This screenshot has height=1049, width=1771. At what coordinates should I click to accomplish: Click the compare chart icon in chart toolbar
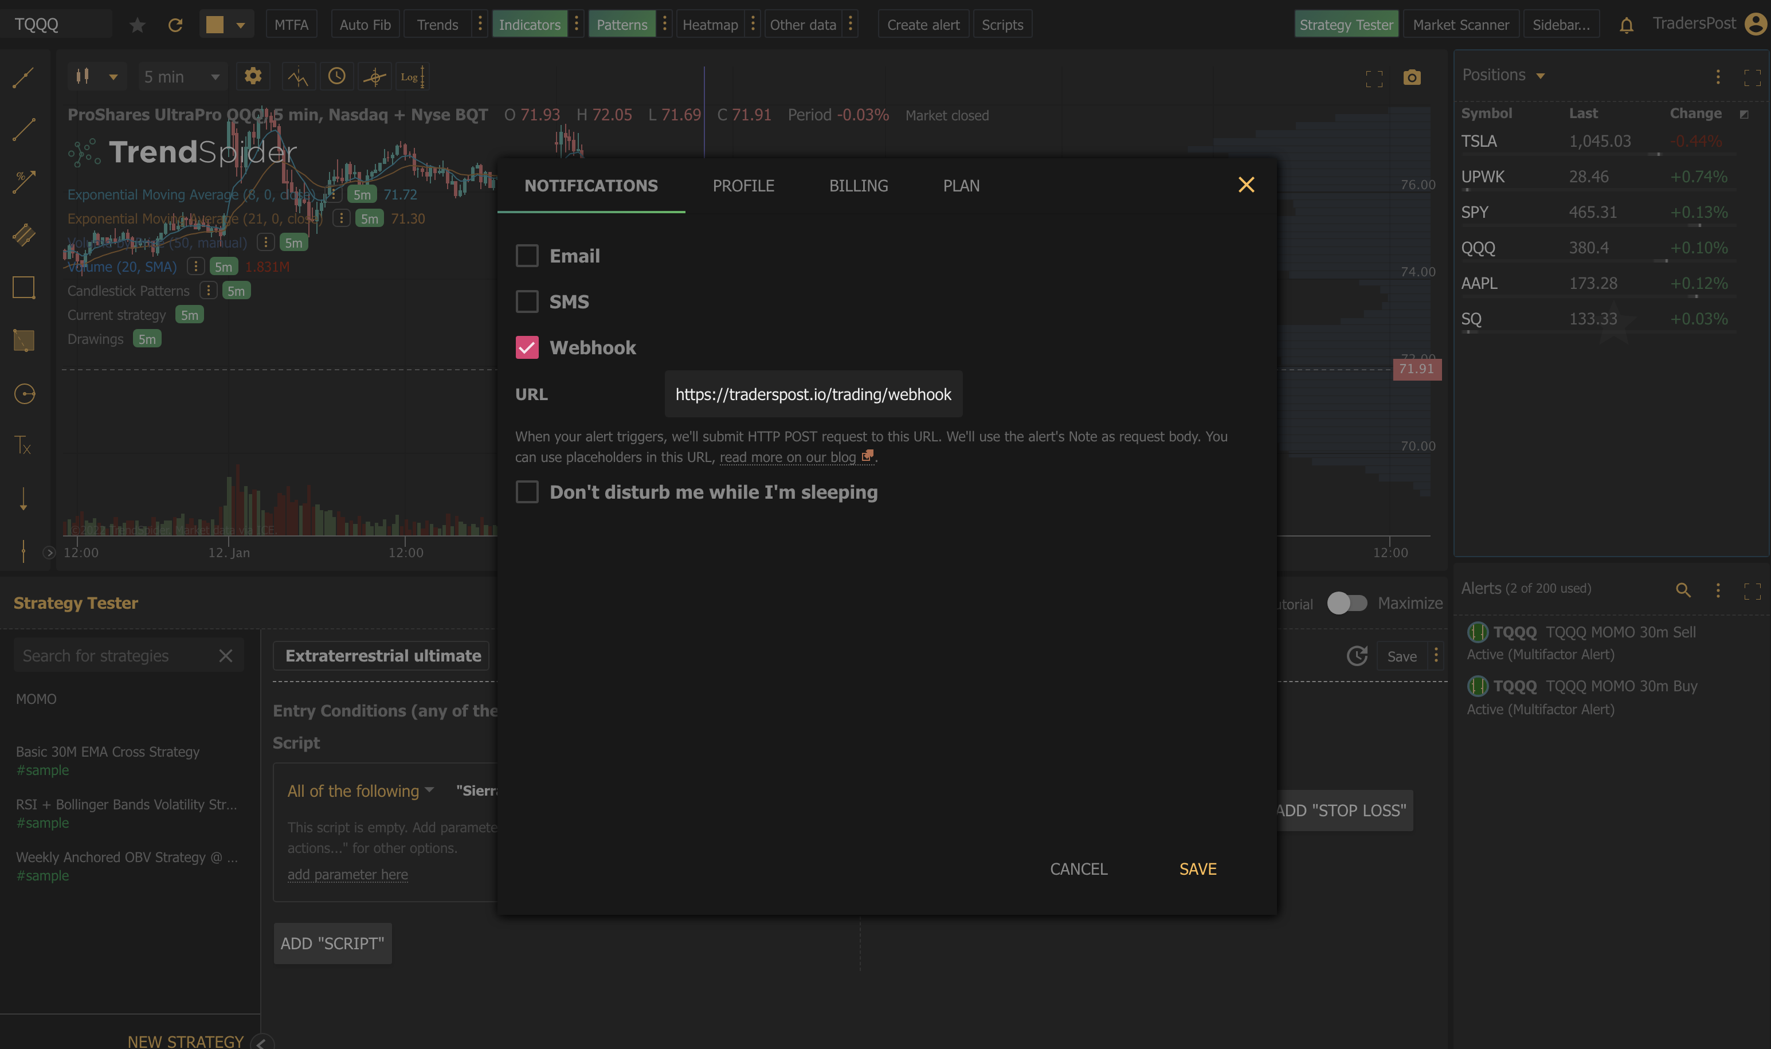(x=298, y=76)
